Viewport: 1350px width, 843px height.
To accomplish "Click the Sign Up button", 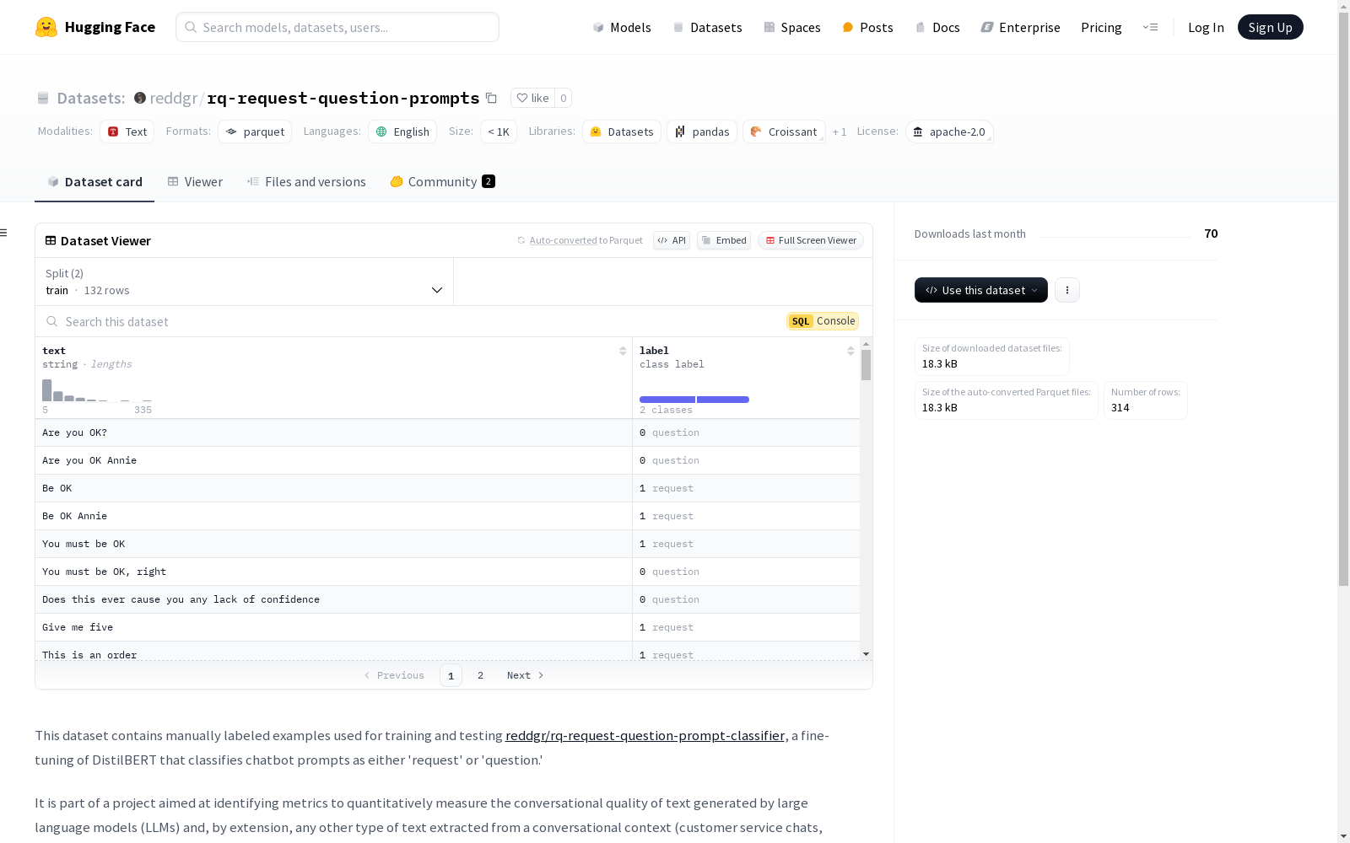I will click(x=1270, y=27).
